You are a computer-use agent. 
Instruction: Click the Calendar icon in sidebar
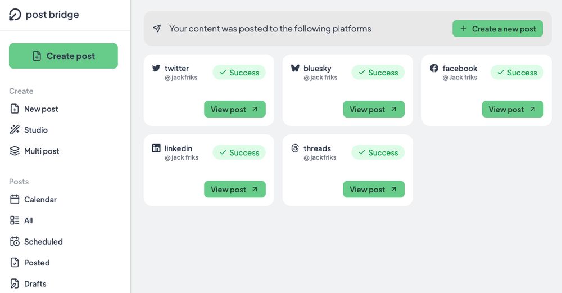pos(15,200)
